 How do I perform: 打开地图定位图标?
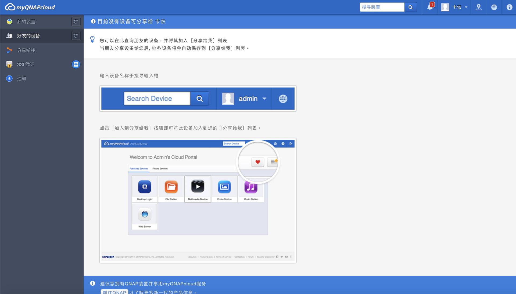[x=479, y=7]
